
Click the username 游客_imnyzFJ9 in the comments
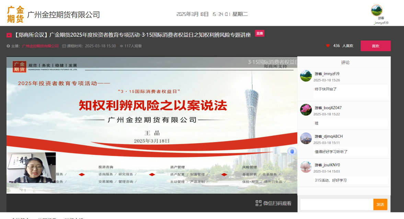tap(327, 74)
